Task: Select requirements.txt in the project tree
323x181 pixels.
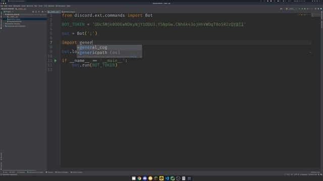Action: 15,21
